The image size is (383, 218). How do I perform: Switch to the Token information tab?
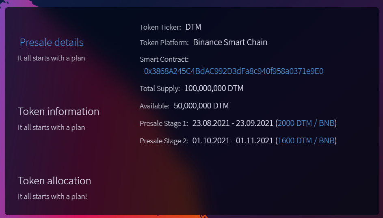[x=58, y=111]
